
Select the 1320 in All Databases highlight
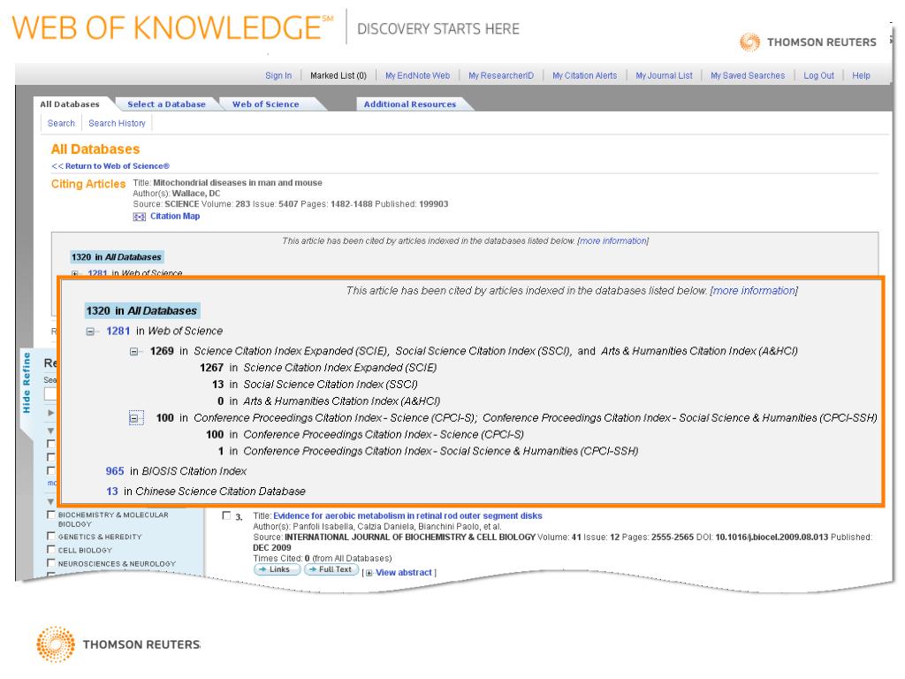point(142,311)
